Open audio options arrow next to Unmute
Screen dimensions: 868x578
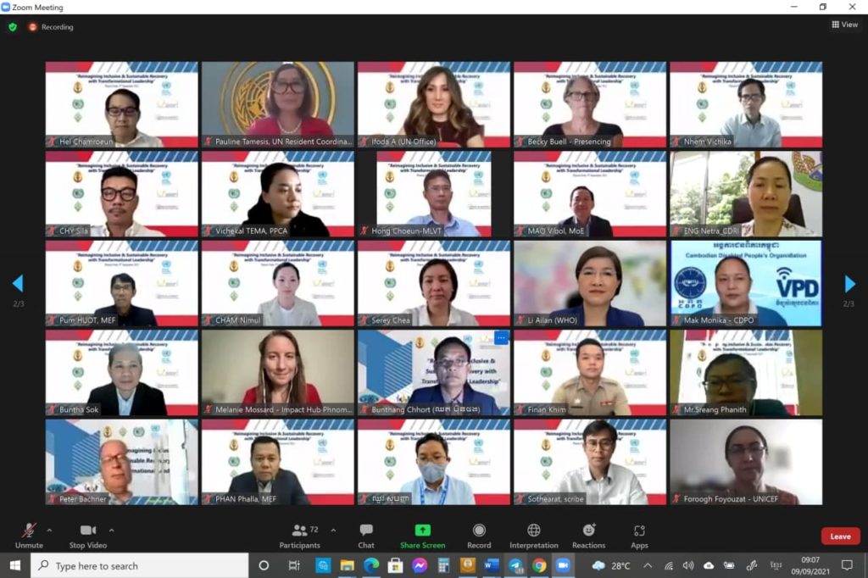pyautogui.click(x=49, y=531)
